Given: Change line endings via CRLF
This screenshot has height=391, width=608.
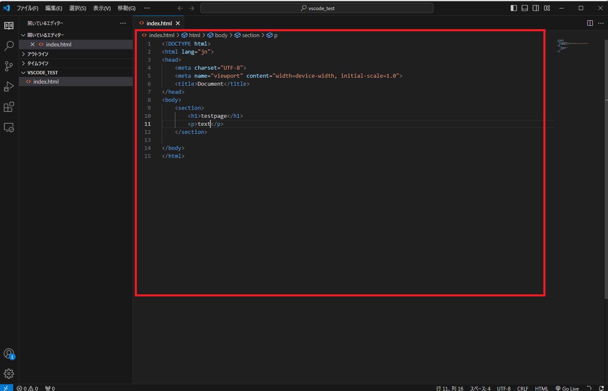Looking at the screenshot, I should tap(523, 388).
